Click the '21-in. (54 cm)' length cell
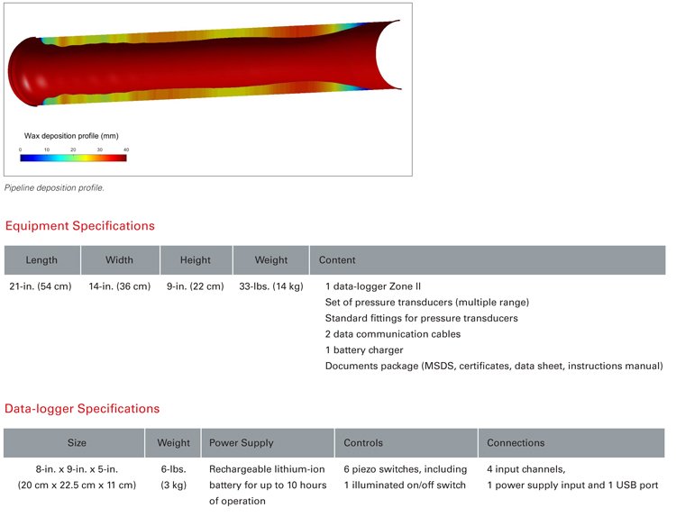This screenshot has height=526, width=676. pos(41,287)
